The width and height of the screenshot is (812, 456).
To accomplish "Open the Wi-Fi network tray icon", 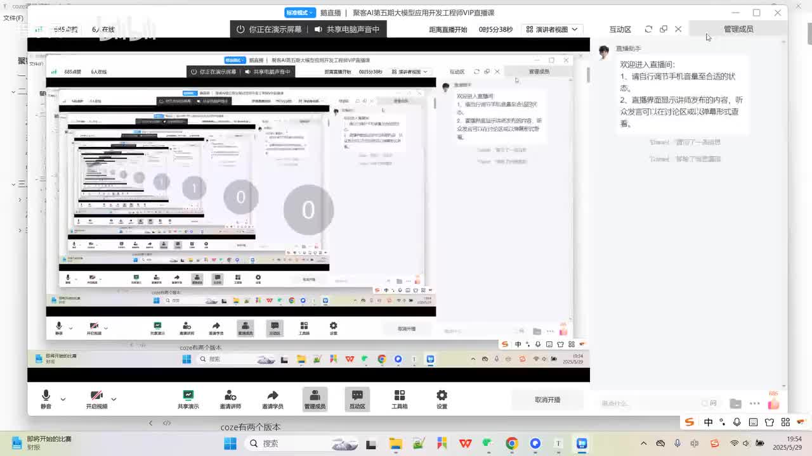I will click(x=734, y=443).
